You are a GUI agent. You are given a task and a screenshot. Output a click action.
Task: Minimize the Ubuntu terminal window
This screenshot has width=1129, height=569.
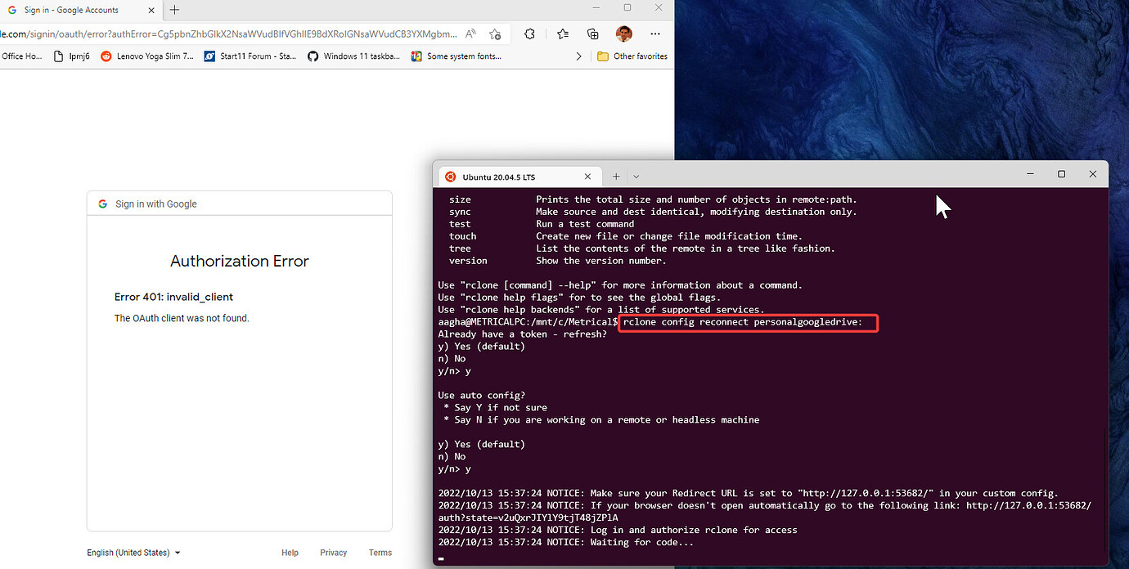pos(1031,174)
